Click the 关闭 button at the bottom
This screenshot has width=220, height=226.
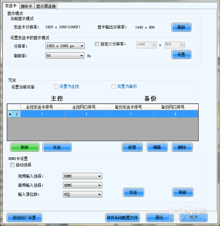point(193,218)
